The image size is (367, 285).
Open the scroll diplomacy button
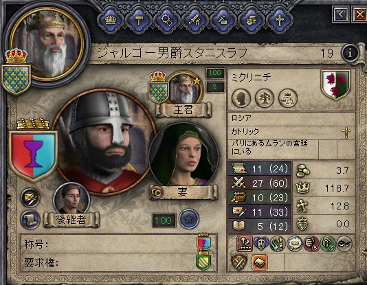point(30,220)
